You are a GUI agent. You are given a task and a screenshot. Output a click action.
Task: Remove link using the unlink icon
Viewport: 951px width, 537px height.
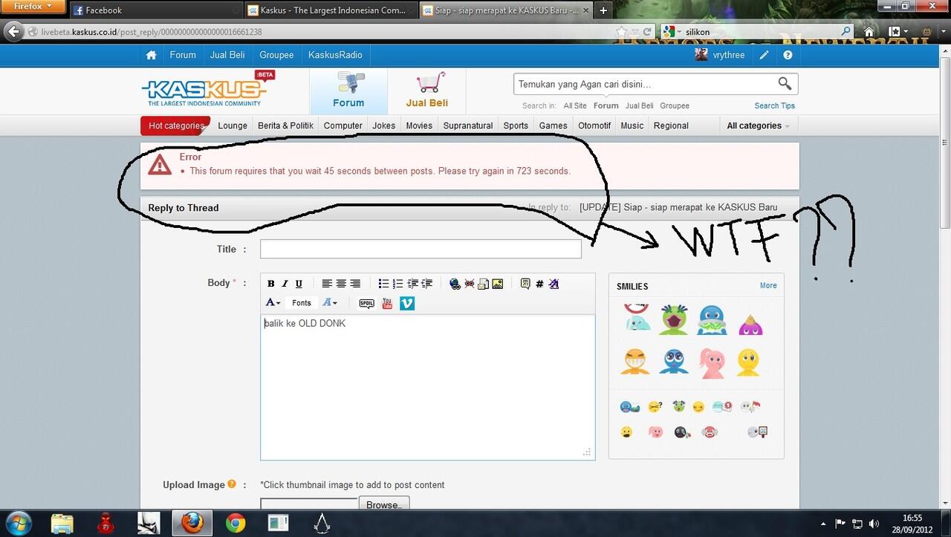point(470,284)
